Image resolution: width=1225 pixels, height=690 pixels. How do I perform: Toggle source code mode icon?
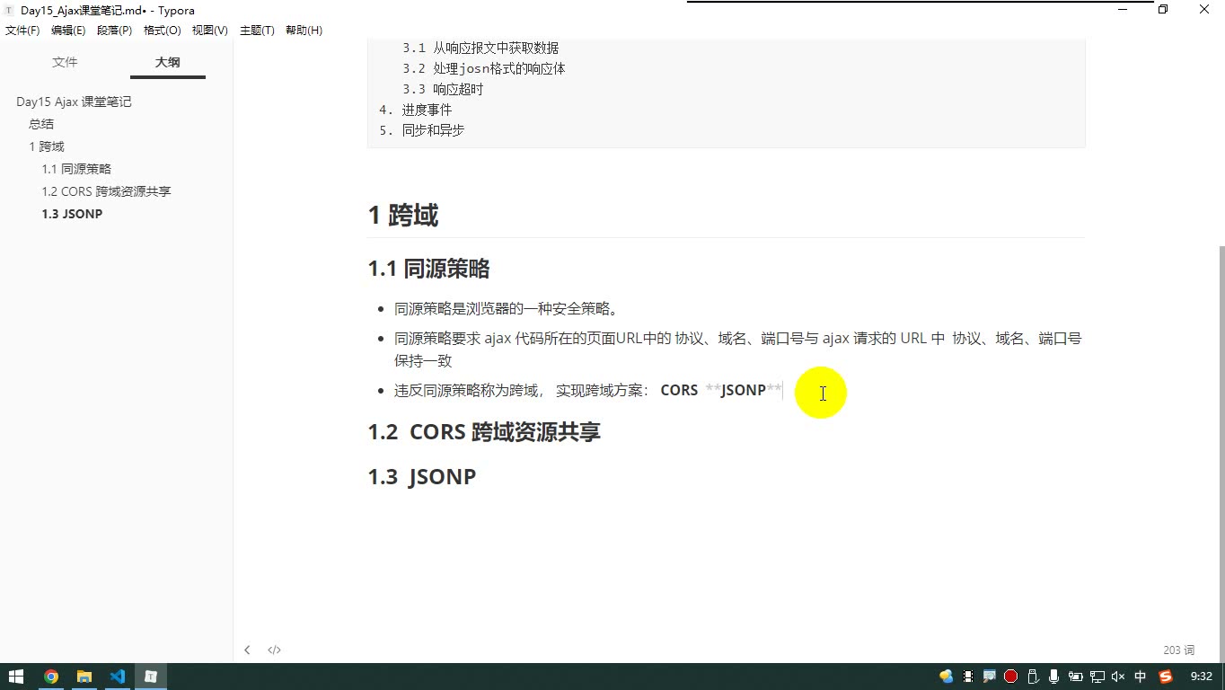click(274, 650)
